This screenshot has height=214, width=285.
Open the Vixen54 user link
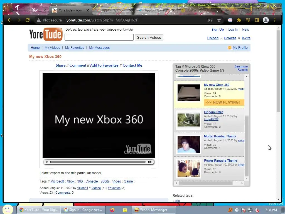coord(82,188)
